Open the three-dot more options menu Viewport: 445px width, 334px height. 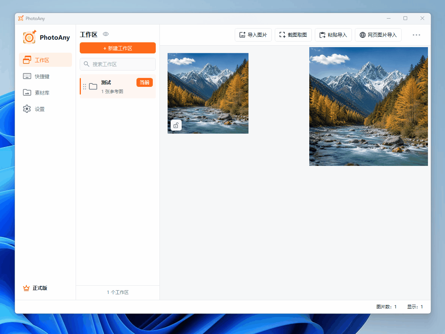416,35
